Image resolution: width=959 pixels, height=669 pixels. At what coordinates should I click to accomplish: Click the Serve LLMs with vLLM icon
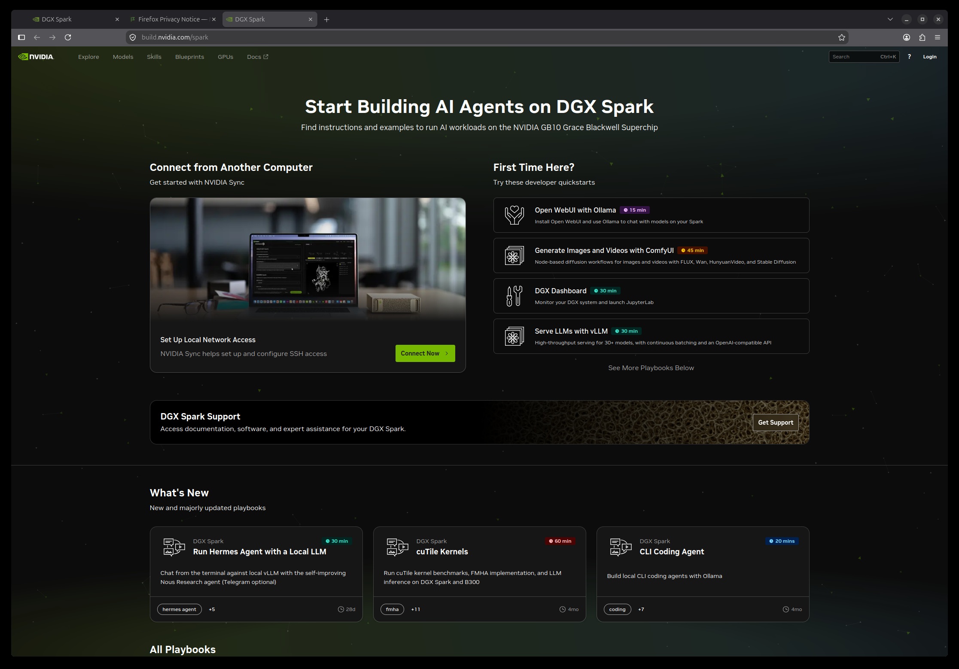(515, 336)
